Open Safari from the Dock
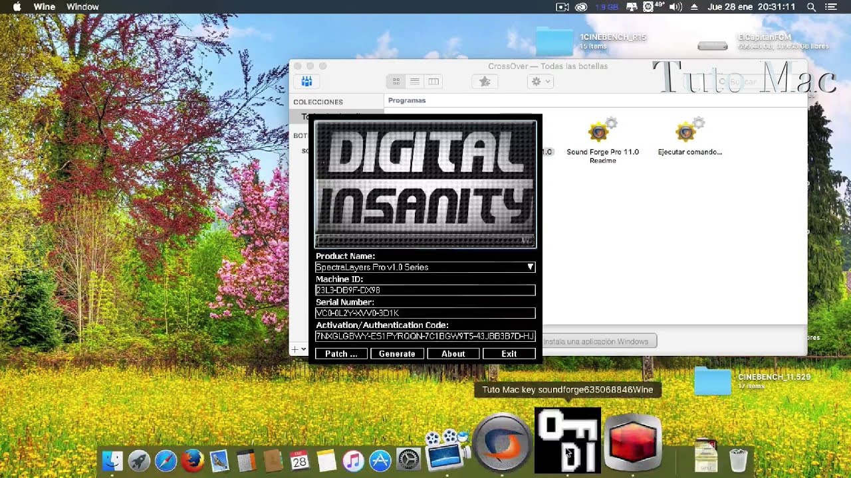Image resolution: width=851 pixels, height=478 pixels. tap(166, 460)
